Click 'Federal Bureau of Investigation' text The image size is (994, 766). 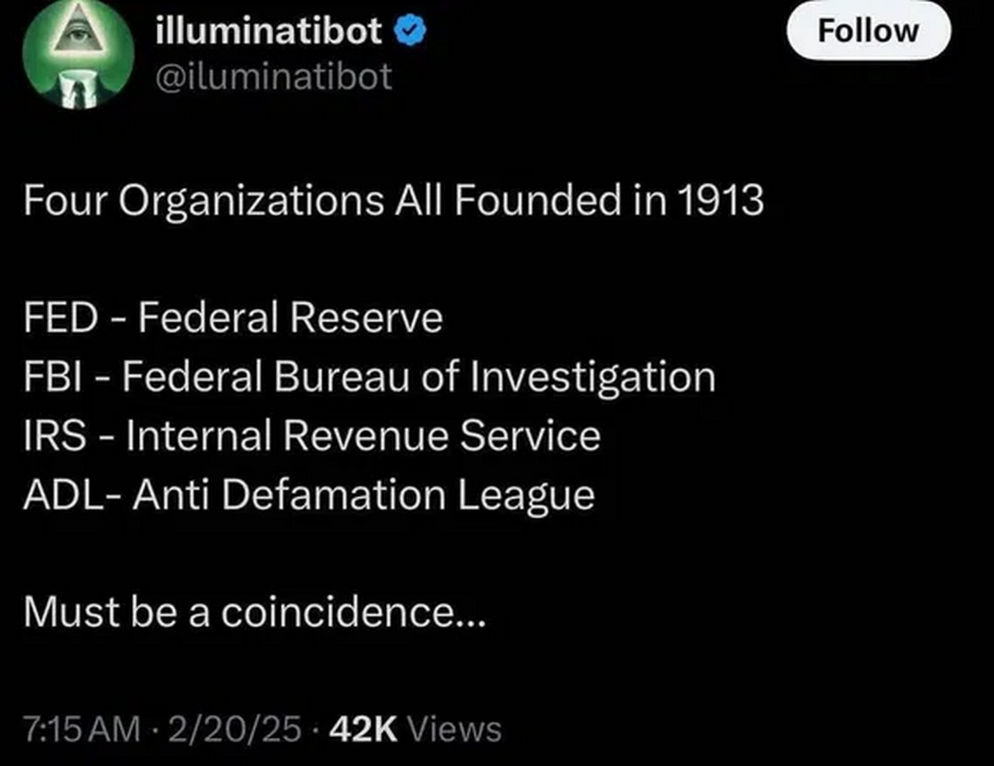click(419, 376)
